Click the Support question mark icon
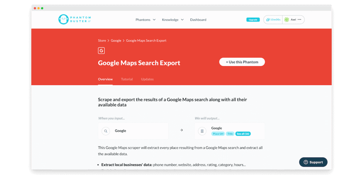The image size is (363, 175). (x=306, y=162)
